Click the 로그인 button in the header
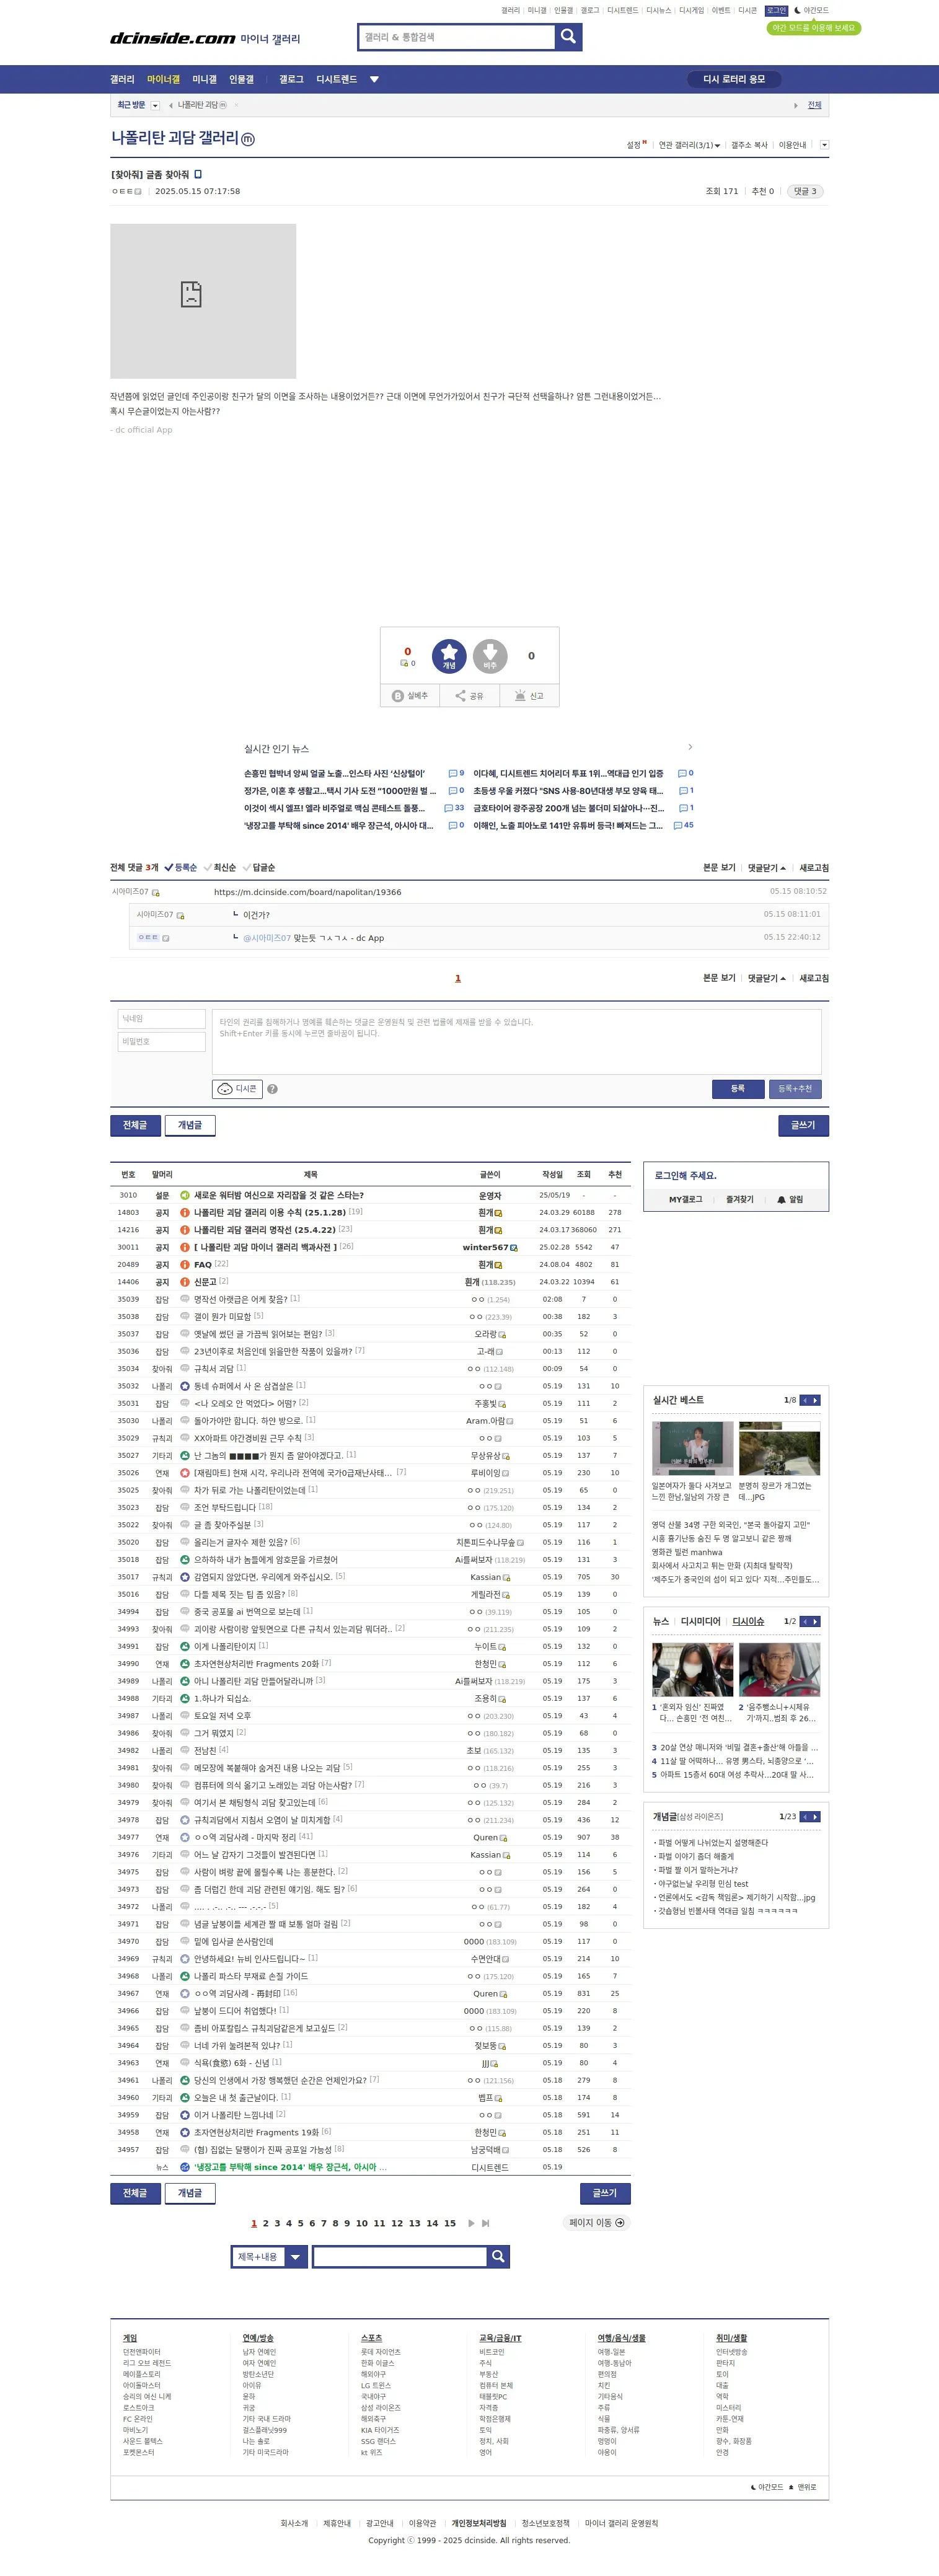The image size is (939, 2576). coord(776,11)
